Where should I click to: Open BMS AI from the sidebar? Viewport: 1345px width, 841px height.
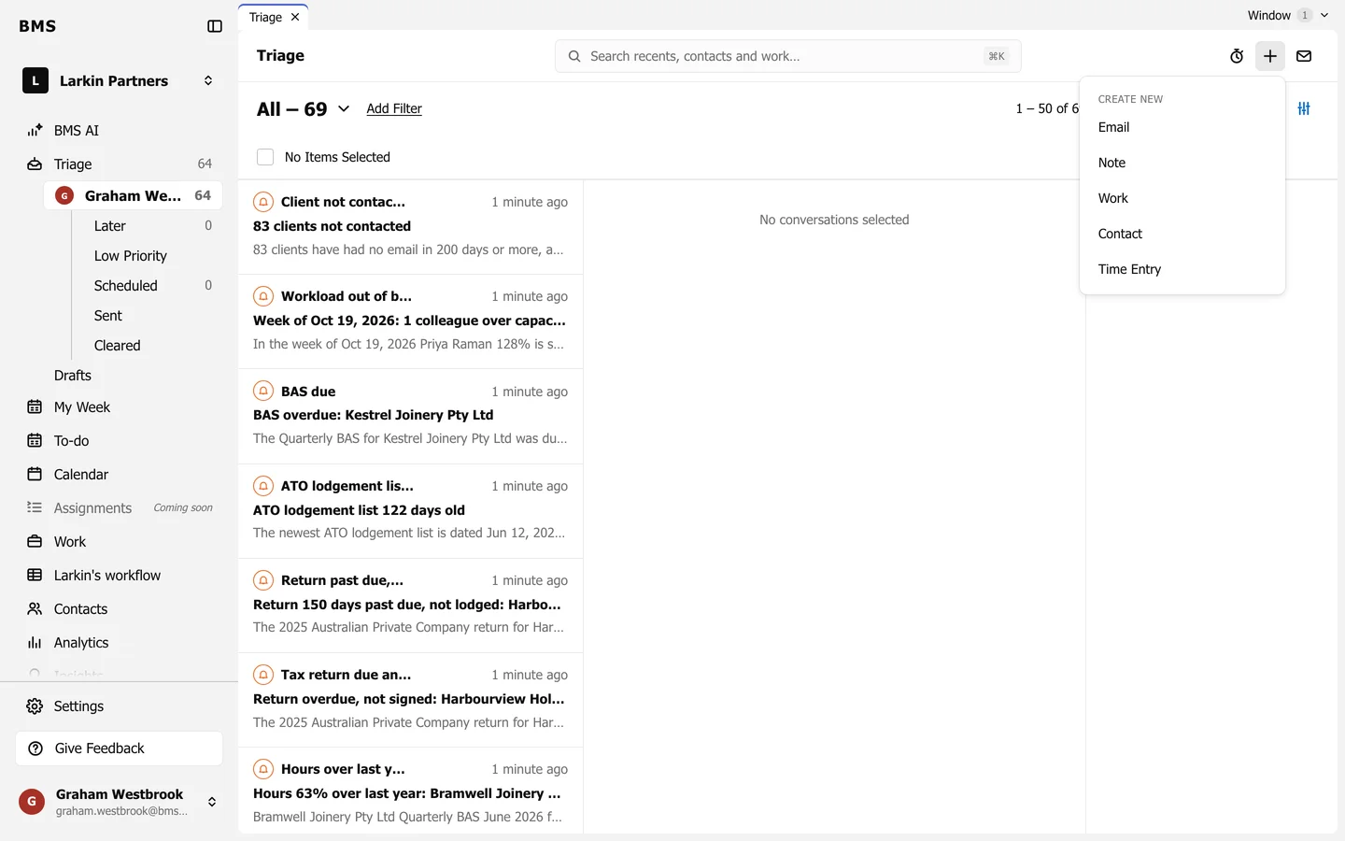pos(120,131)
